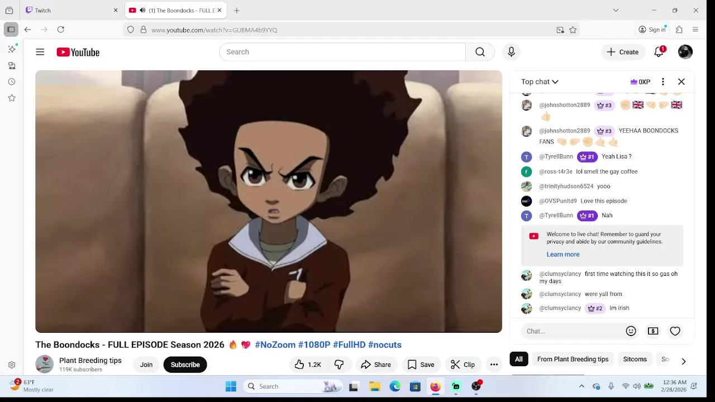Share the video

[x=376, y=365]
